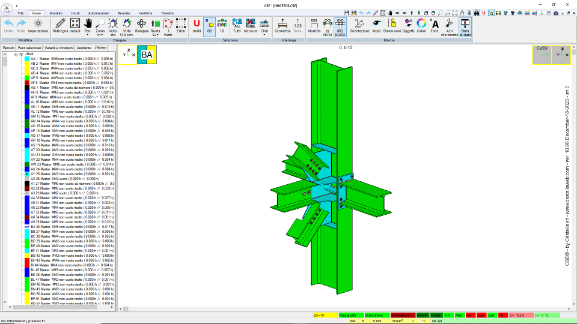Toggle the 0D selection mode
The width and height of the screenshot is (577, 324).
pos(209,26)
